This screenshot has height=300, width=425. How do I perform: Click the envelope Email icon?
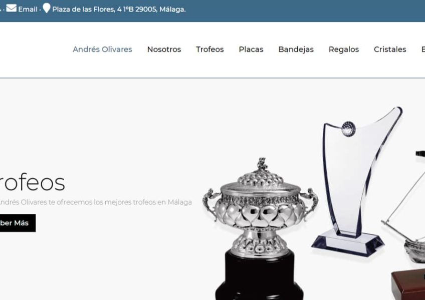(x=12, y=8)
